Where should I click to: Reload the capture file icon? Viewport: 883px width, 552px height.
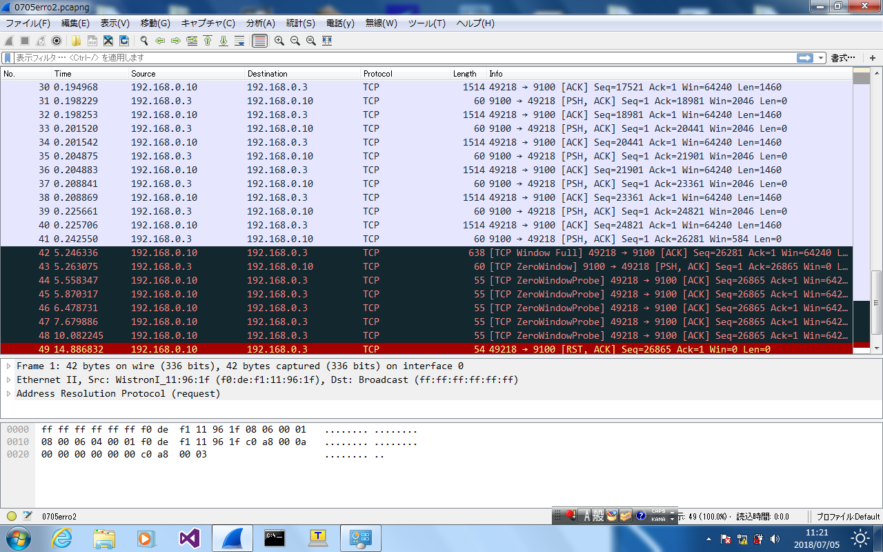pyautogui.click(x=124, y=41)
